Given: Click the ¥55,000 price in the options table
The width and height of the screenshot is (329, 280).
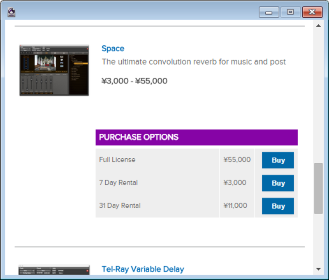Looking at the screenshot, I should (237, 160).
